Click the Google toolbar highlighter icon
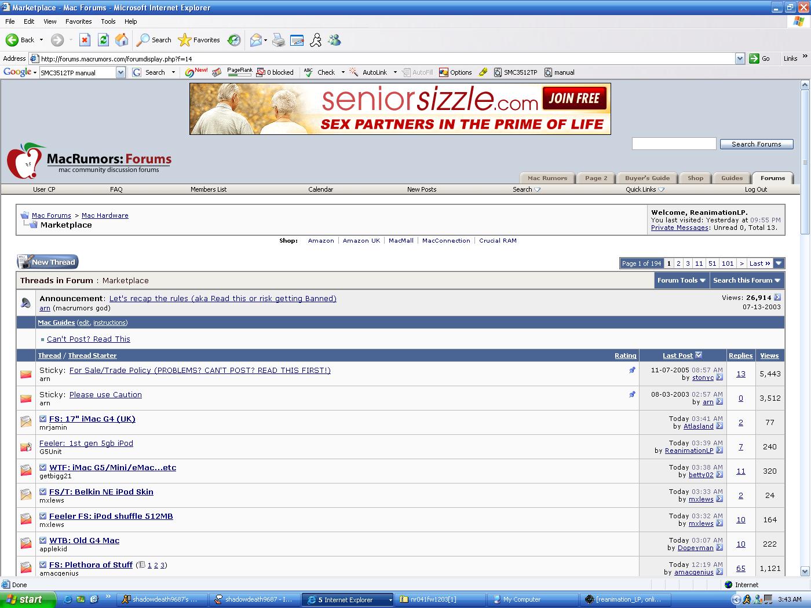This screenshot has width=811, height=608. [483, 72]
